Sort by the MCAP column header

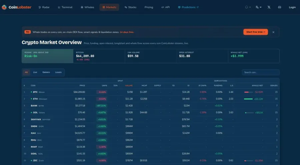144,86
